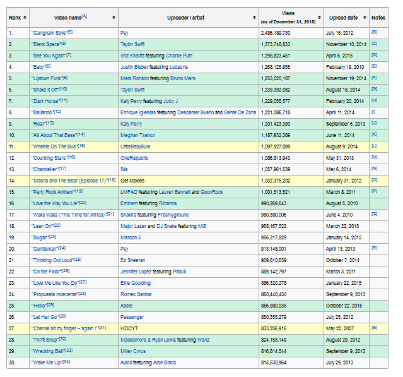
Task: Click Meghan Trainor artist link
Action: [x=137, y=135]
